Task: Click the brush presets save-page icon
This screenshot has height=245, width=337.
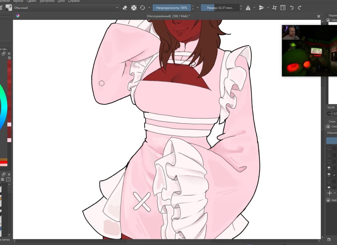Action: coord(8,179)
